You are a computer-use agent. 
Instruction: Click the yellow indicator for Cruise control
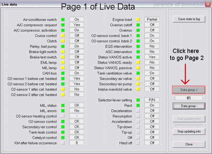(63, 35)
